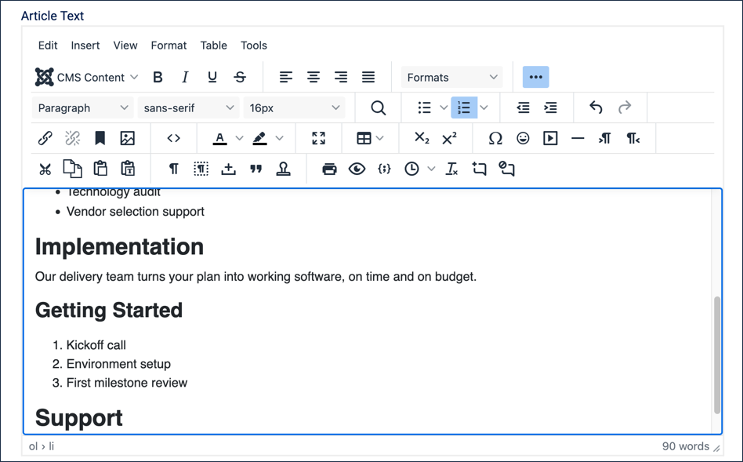Screen dimensions: 743x462
Task: Collapse the extra toolbar rows with the ellipsis button
Action: (536, 77)
